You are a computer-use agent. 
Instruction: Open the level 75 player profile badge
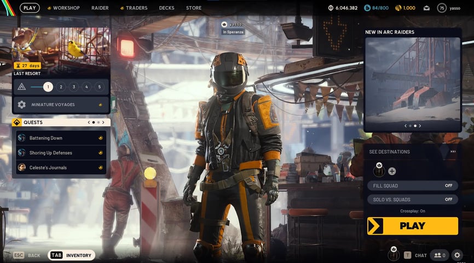point(441,8)
